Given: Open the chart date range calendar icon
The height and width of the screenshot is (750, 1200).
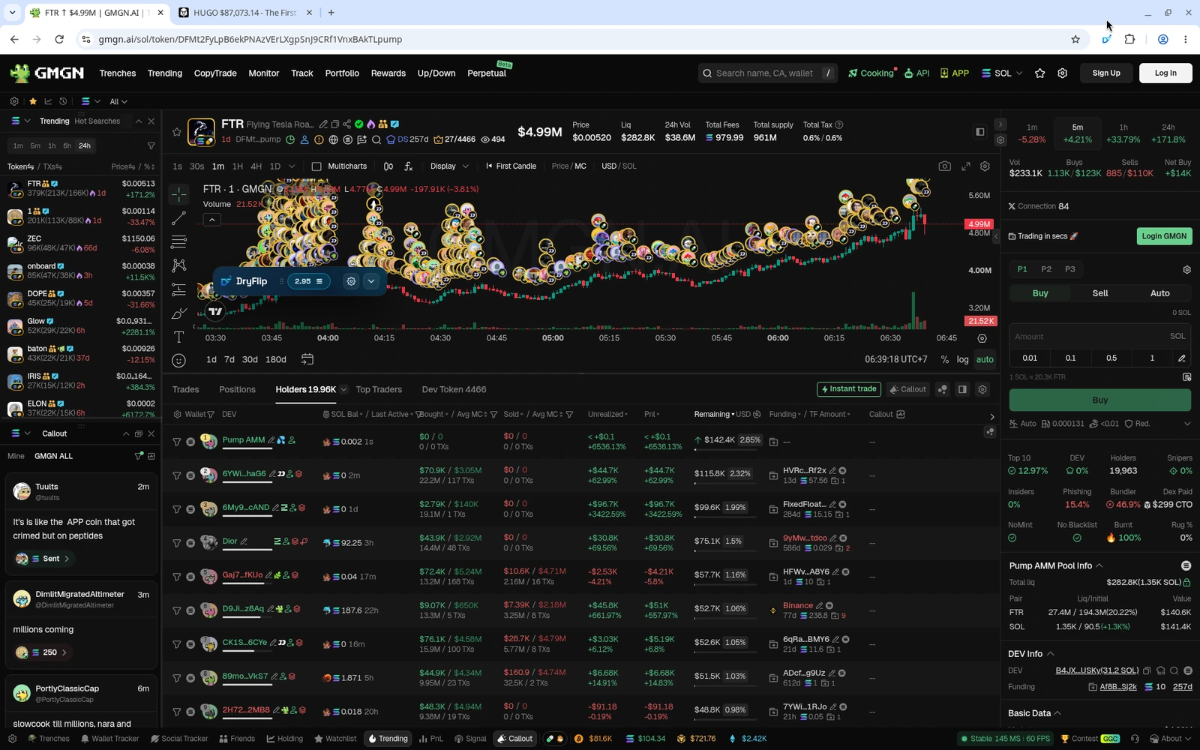Looking at the screenshot, I should pos(307,359).
